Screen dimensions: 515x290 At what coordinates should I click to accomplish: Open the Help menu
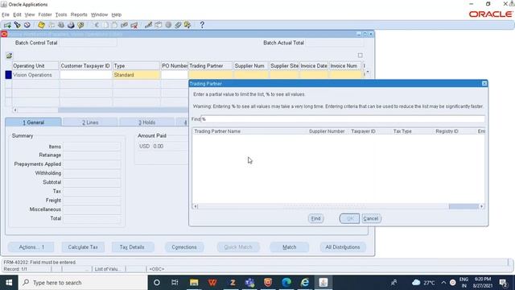(x=116, y=14)
